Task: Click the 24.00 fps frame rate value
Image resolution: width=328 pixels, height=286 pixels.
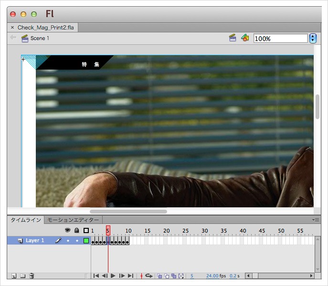Action: (x=212, y=276)
